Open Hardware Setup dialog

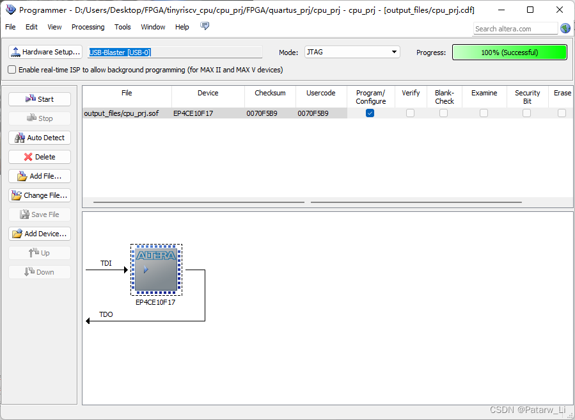click(45, 52)
